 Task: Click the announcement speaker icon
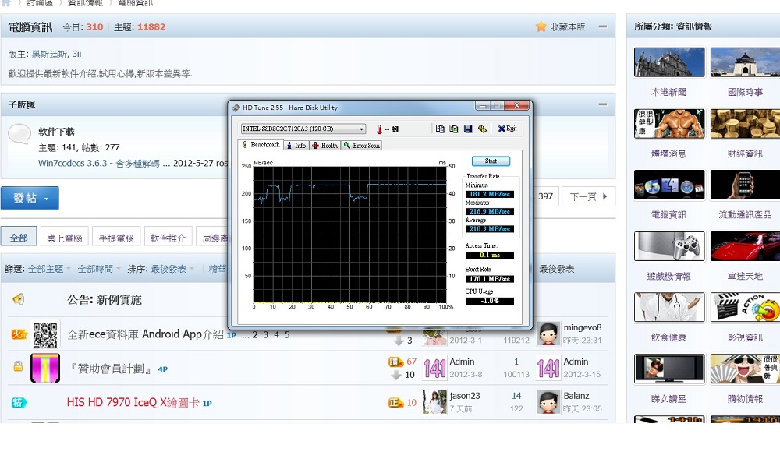coord(18,299)
